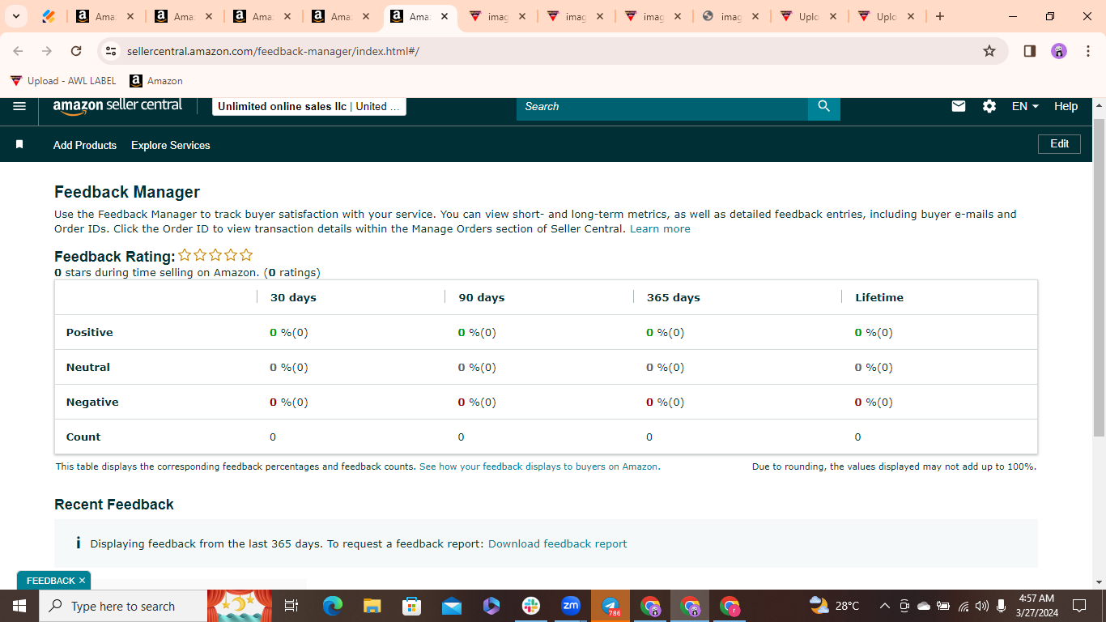Open 'See how your feedback displays' link
1106x622 pixels.
pos(539,466)
